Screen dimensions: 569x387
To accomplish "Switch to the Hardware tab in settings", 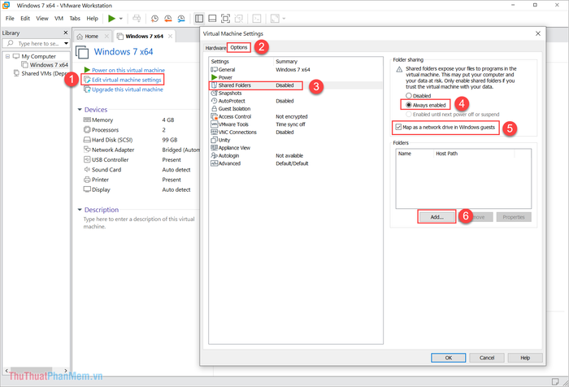I will pos(215,48).
